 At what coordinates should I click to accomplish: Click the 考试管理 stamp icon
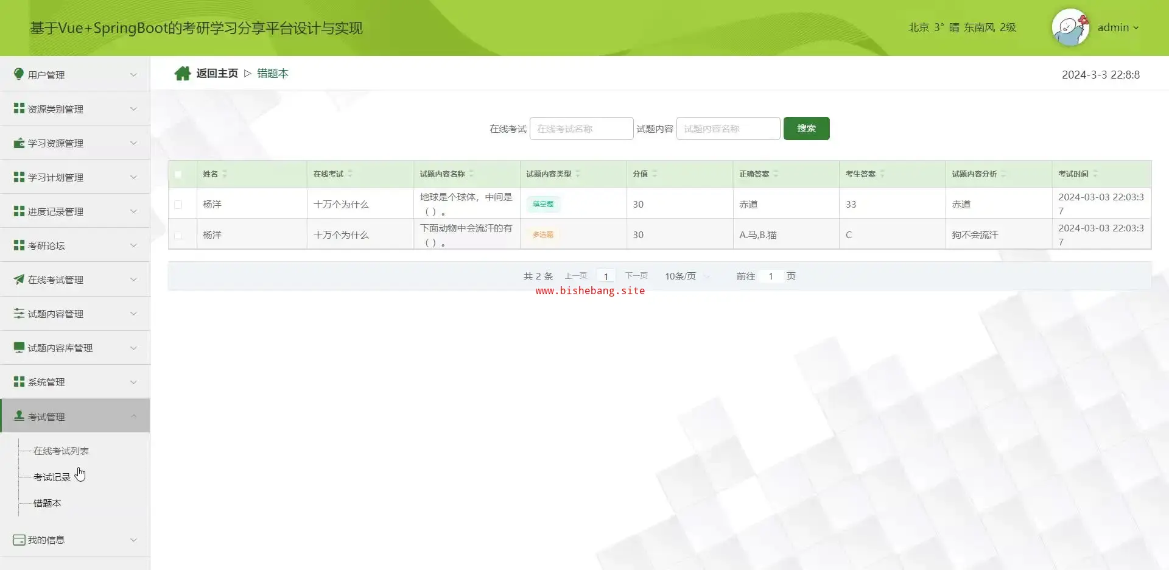(19, 415)
